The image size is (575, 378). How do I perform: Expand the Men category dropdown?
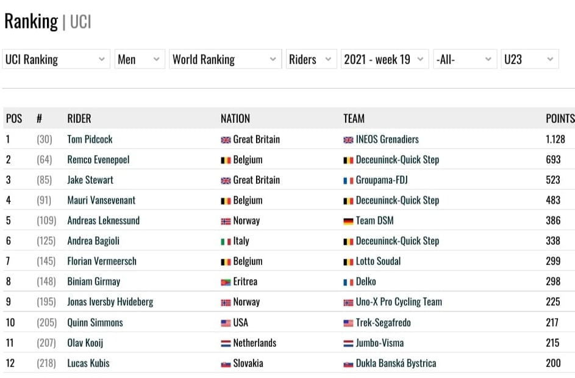[x=140, y=59]
